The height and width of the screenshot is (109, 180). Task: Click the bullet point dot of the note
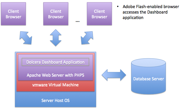(118, 7)
